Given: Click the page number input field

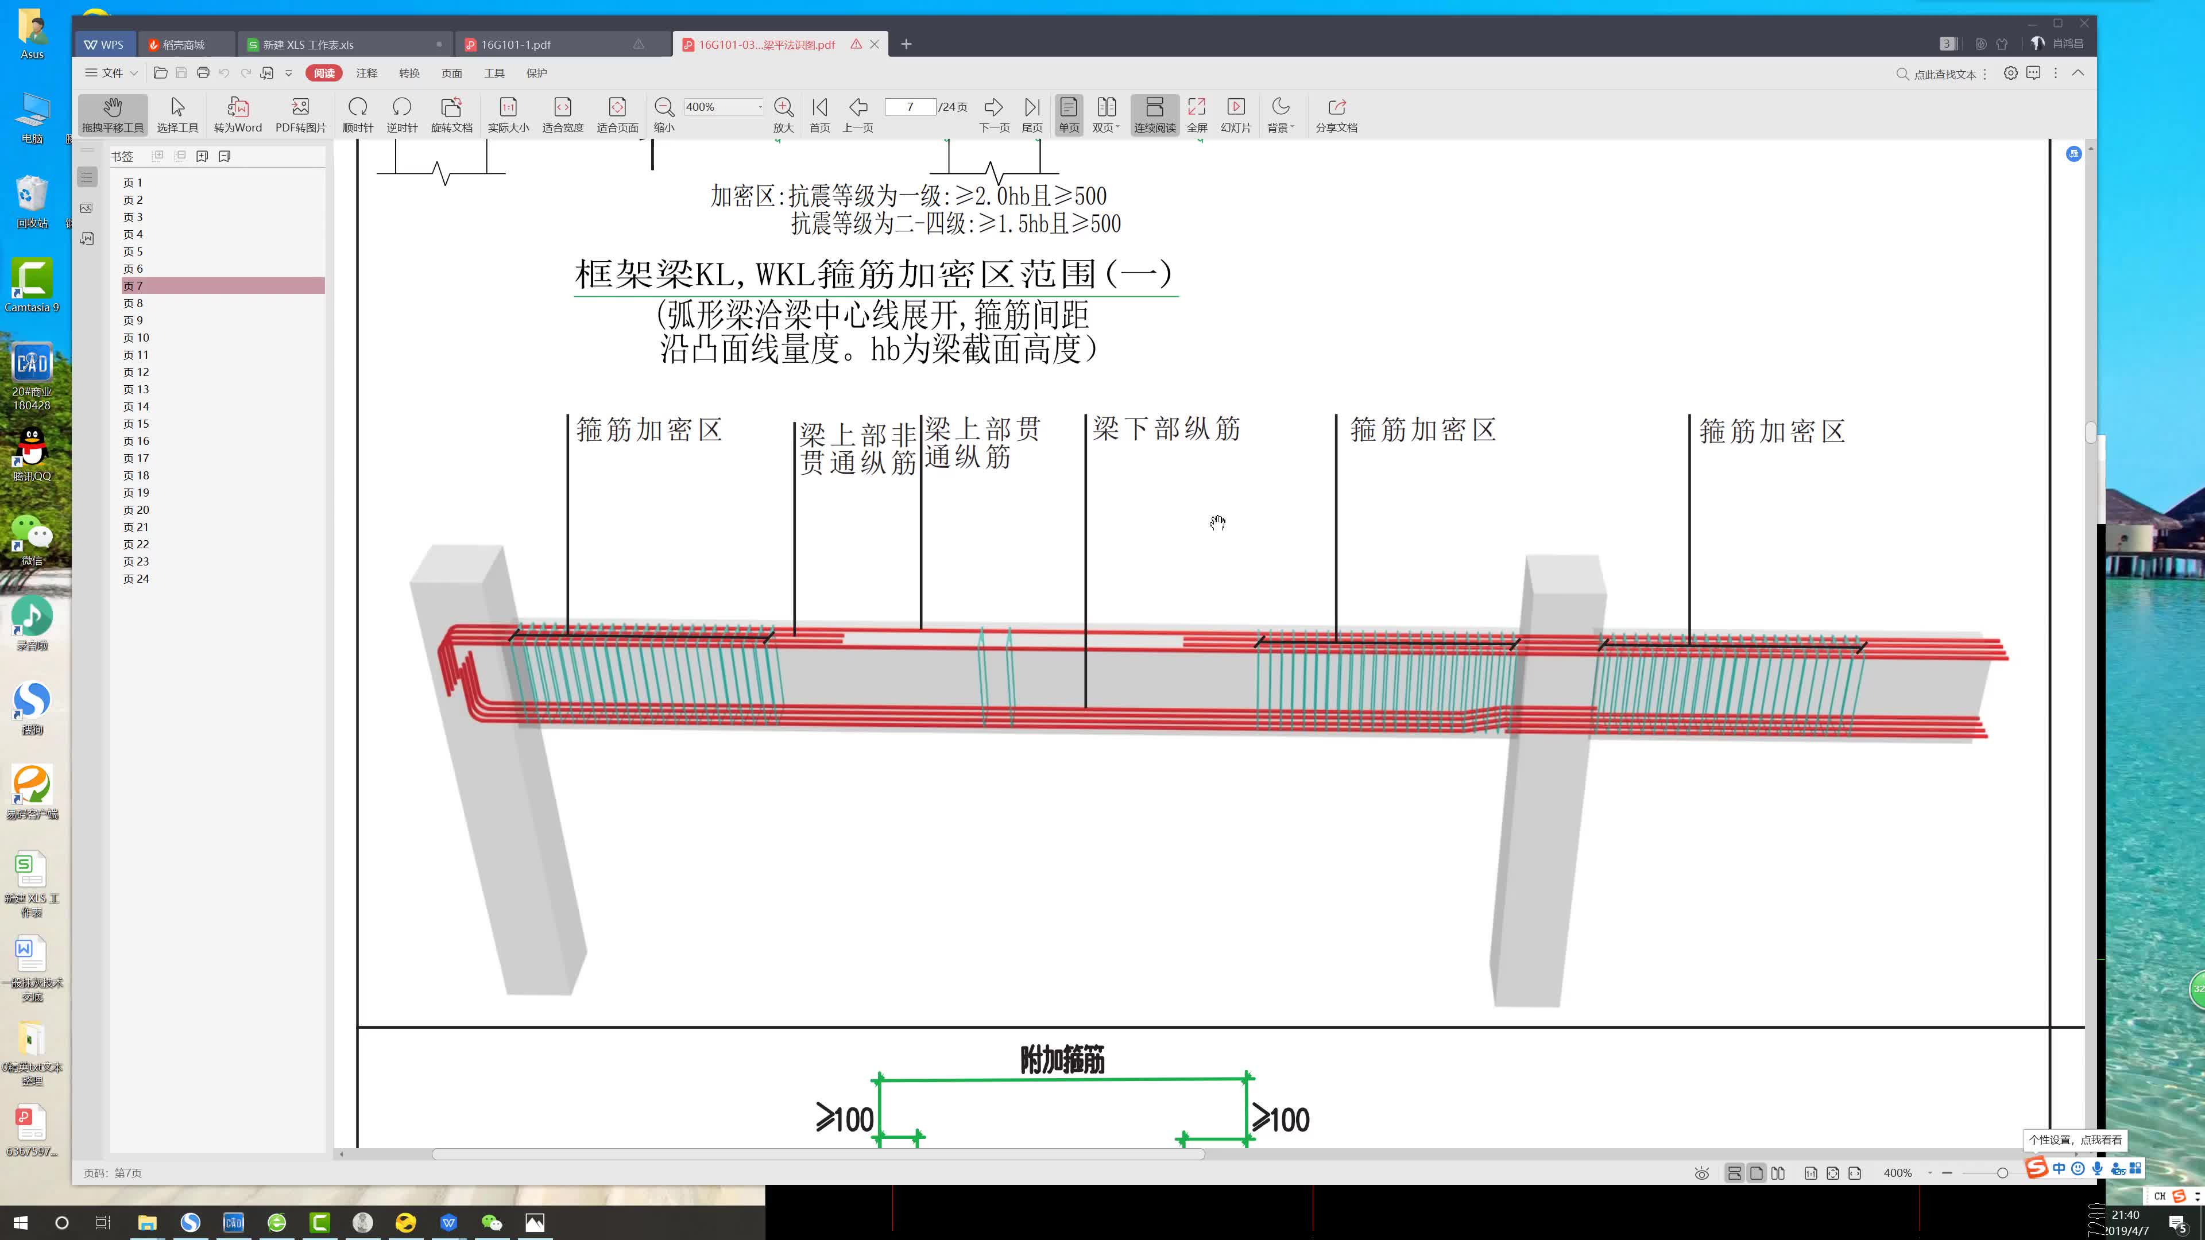Looking at the screenshot, I should [x=909, y=107].
